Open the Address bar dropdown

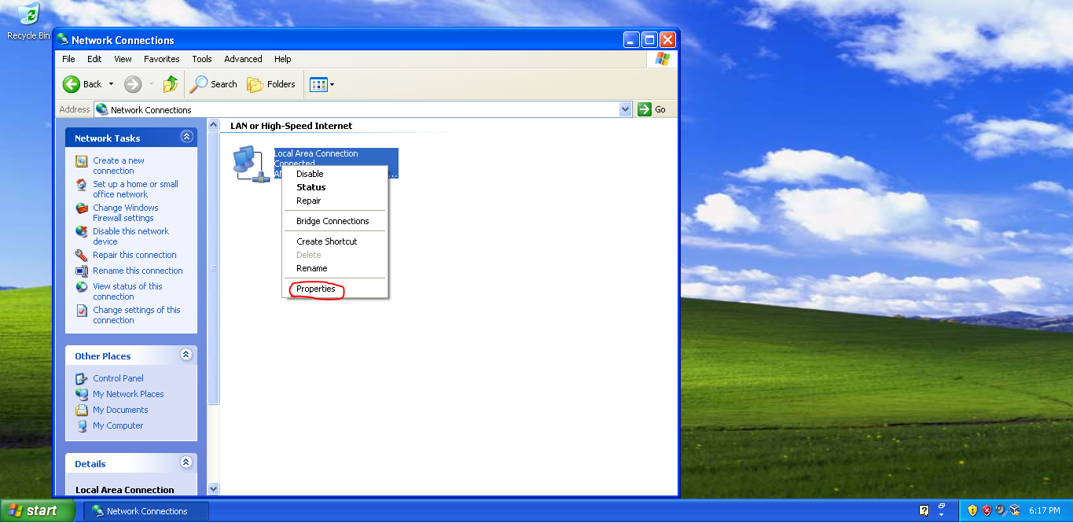(625, 109)
